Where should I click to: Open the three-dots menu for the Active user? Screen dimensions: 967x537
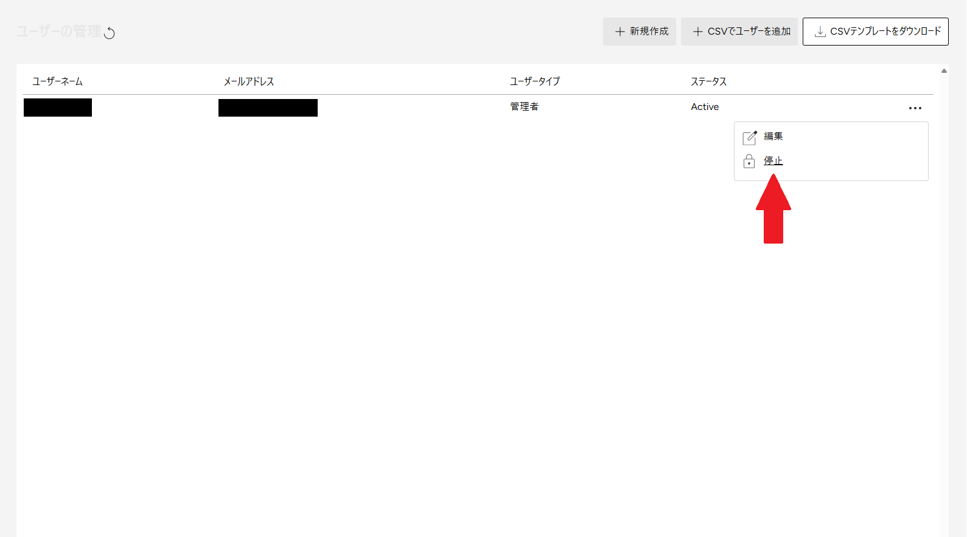click(x=915, y=108)
